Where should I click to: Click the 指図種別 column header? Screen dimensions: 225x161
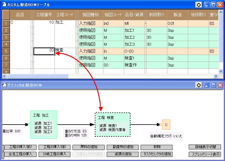[91, 15]
